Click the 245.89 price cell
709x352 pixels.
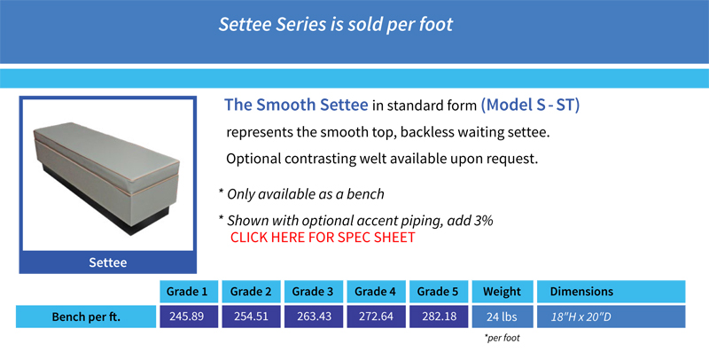pos(189,317)
